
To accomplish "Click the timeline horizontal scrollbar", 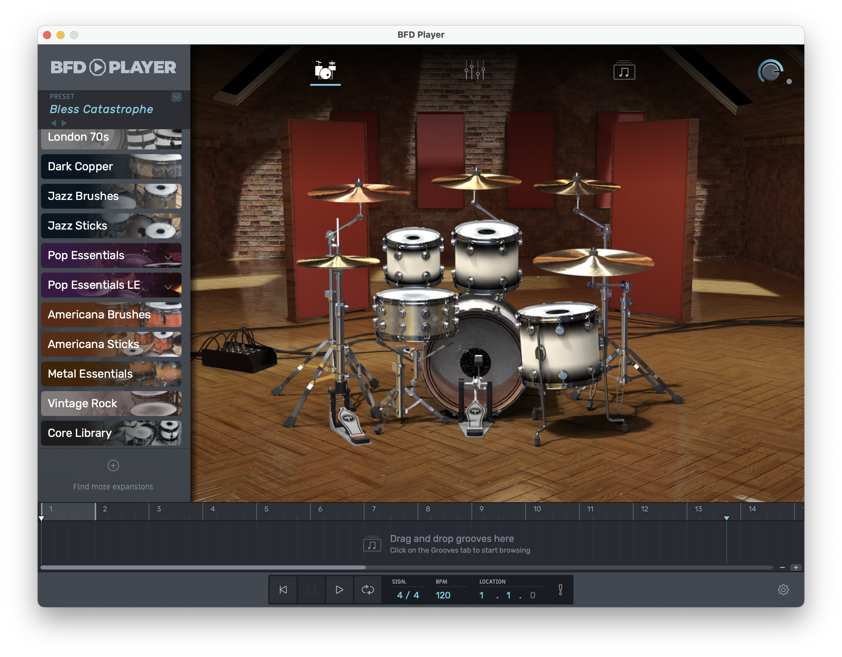I will [x=203, y=567].
